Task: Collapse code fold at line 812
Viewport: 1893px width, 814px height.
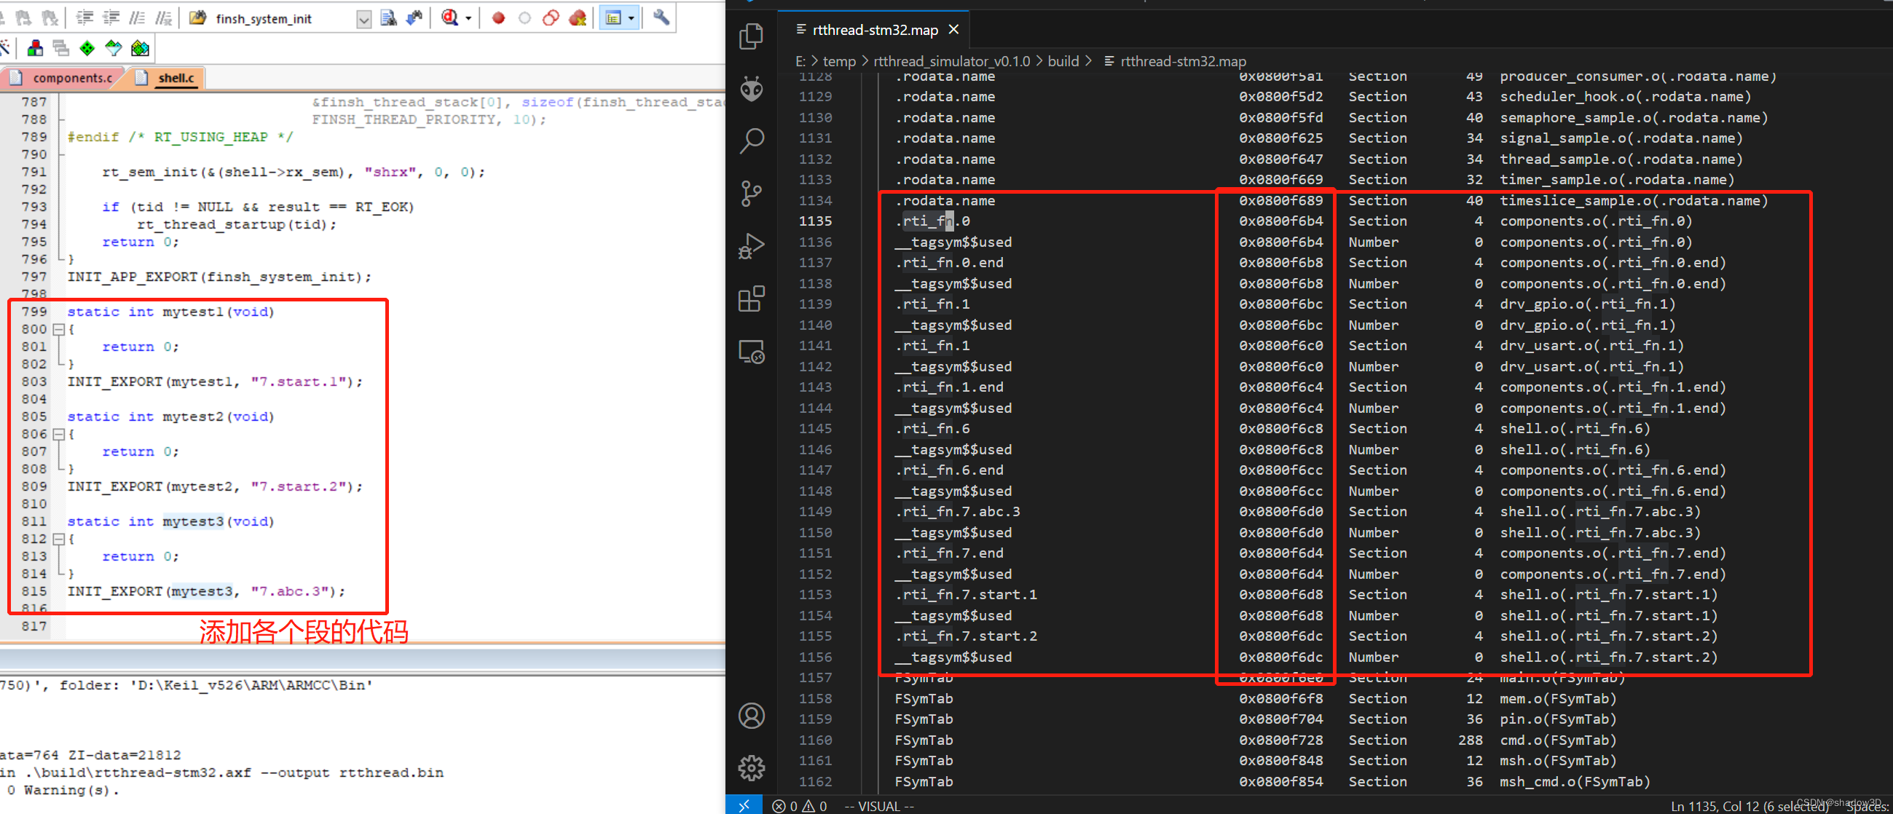Action: [x=59, y=540]
